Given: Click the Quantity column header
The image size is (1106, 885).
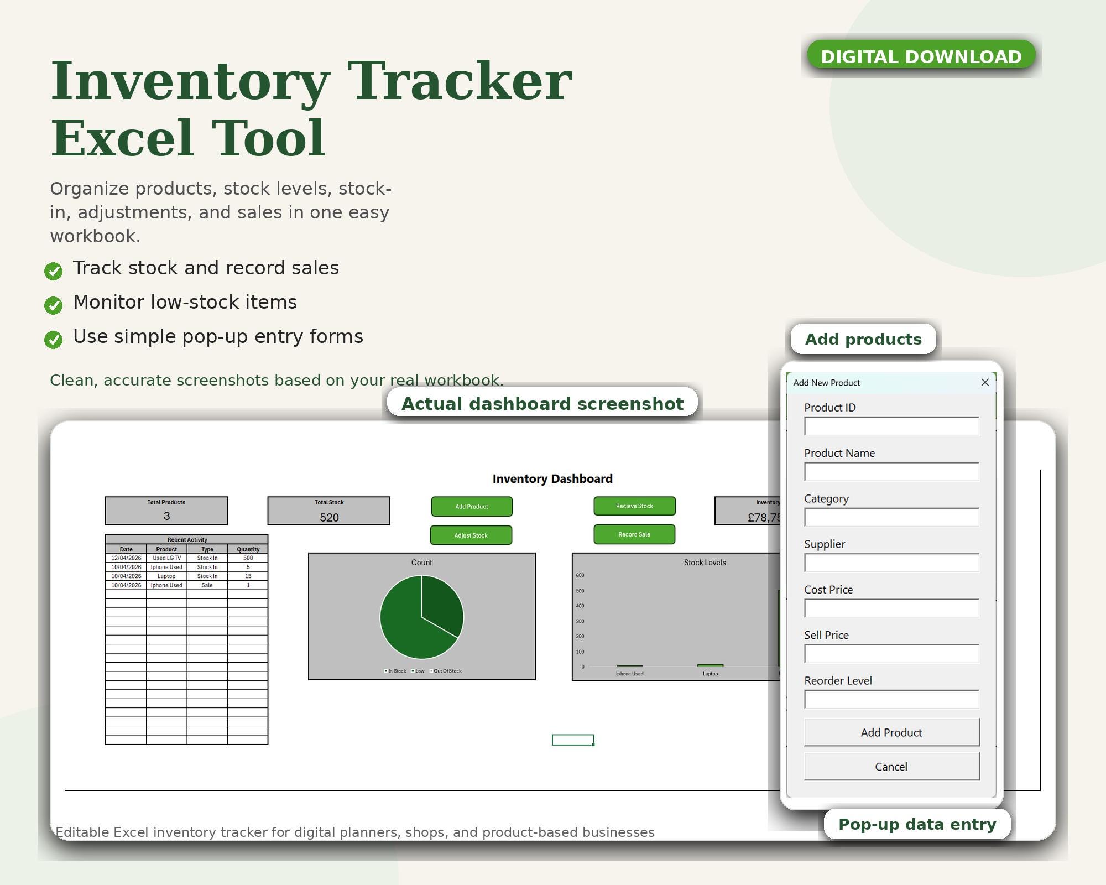Looking at the screenshot, I should point(248,549).
